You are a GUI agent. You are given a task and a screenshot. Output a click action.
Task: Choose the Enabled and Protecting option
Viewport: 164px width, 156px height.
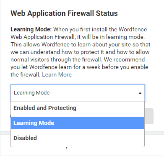[78, 108]
